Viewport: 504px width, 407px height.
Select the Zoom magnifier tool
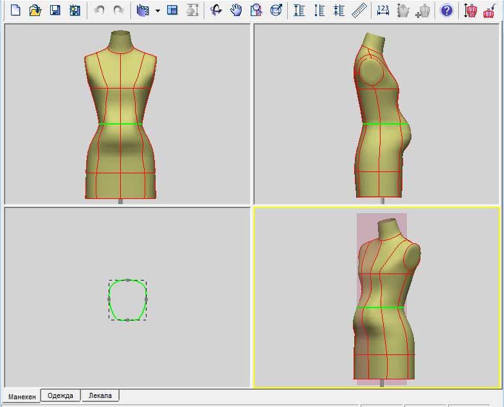tap(256, 10)
